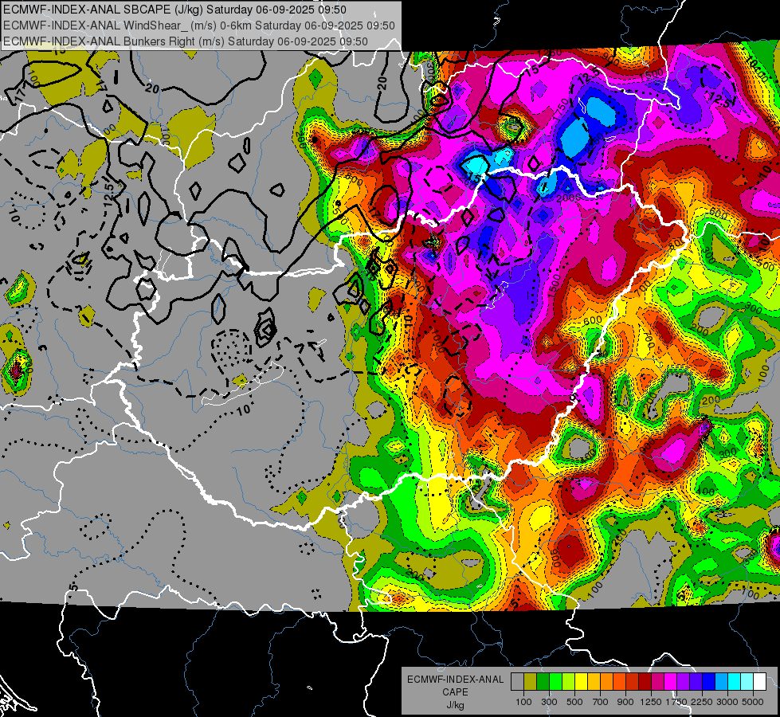Click the amber legend swatch above 700
This screenshot has height=717, width=780.
[594, 682]
